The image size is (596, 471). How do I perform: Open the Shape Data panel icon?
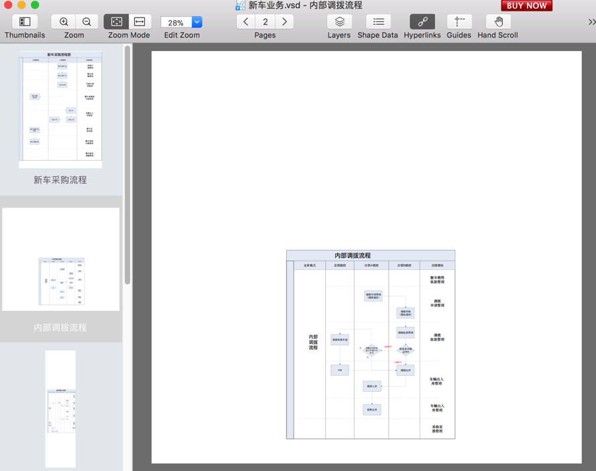[x=378, y=21]
